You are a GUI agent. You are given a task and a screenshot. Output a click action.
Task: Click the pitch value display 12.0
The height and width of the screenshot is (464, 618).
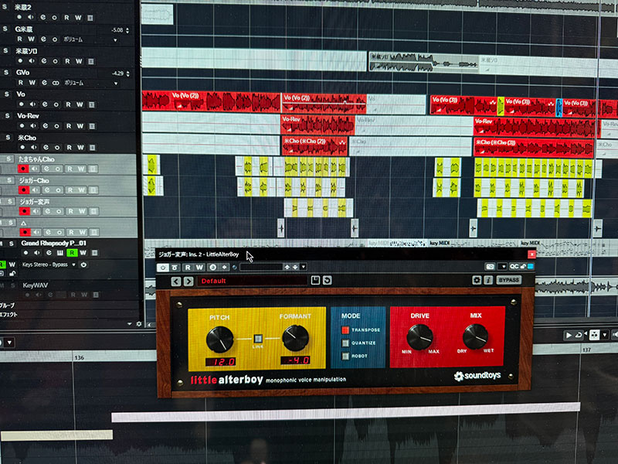[x=220, y=361]
